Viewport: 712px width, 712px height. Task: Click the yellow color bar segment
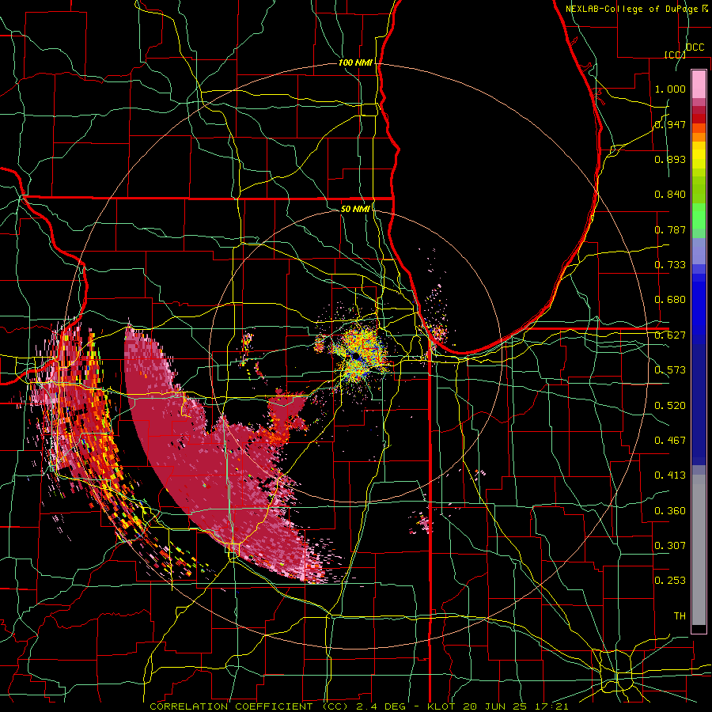(x=699, y=155)
